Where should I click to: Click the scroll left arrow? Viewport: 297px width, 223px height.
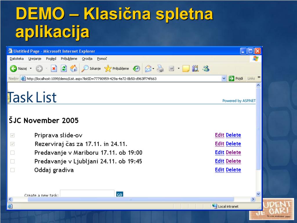point(10,199)
